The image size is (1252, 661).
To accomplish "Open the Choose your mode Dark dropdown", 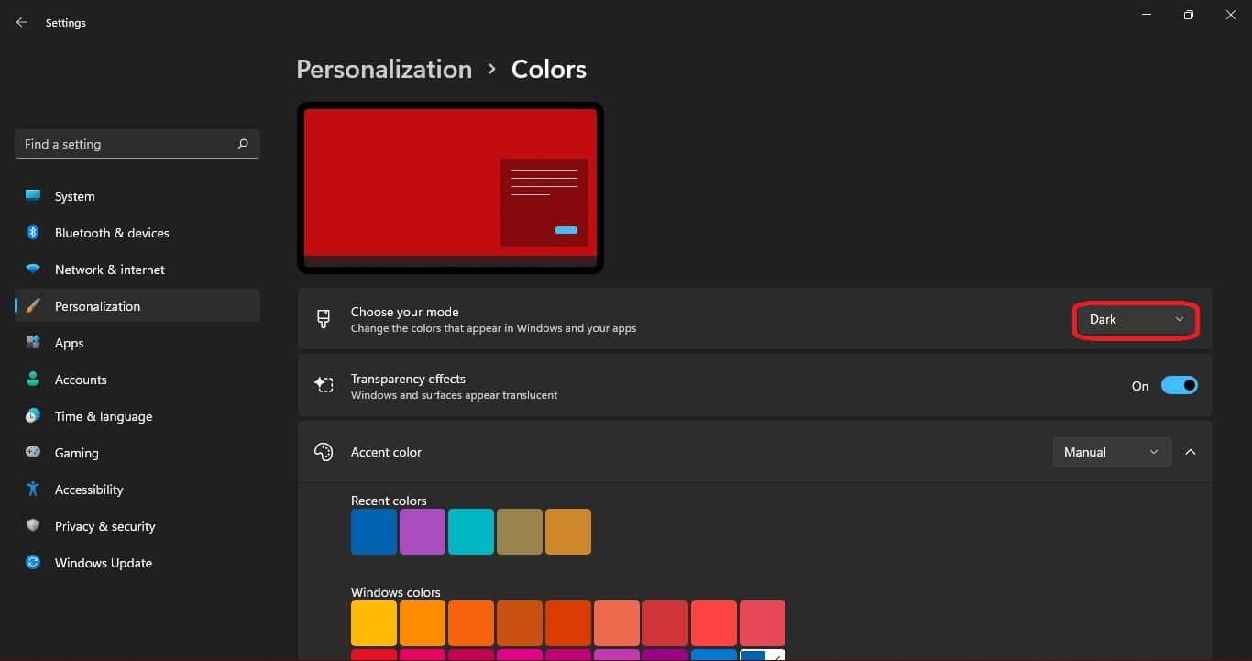I will click(x=1136, y=320).
